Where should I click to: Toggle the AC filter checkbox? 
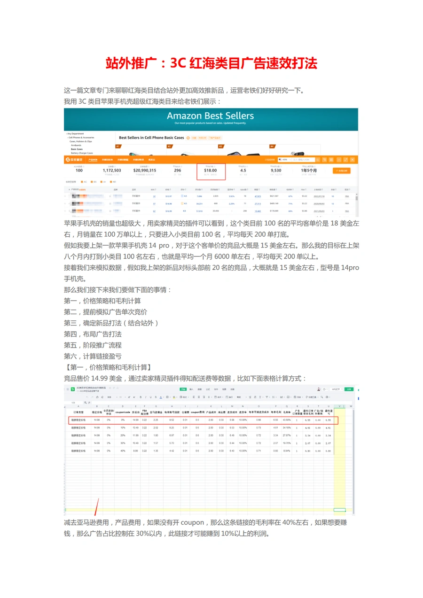coord(82,182)
